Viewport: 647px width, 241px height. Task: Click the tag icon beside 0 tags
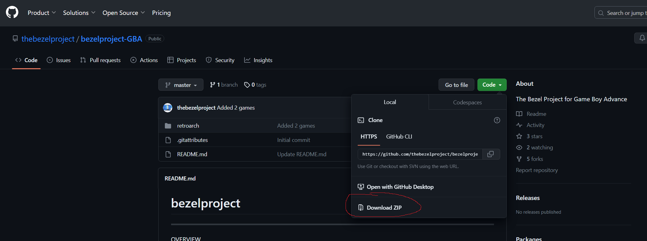coord(247,85)
